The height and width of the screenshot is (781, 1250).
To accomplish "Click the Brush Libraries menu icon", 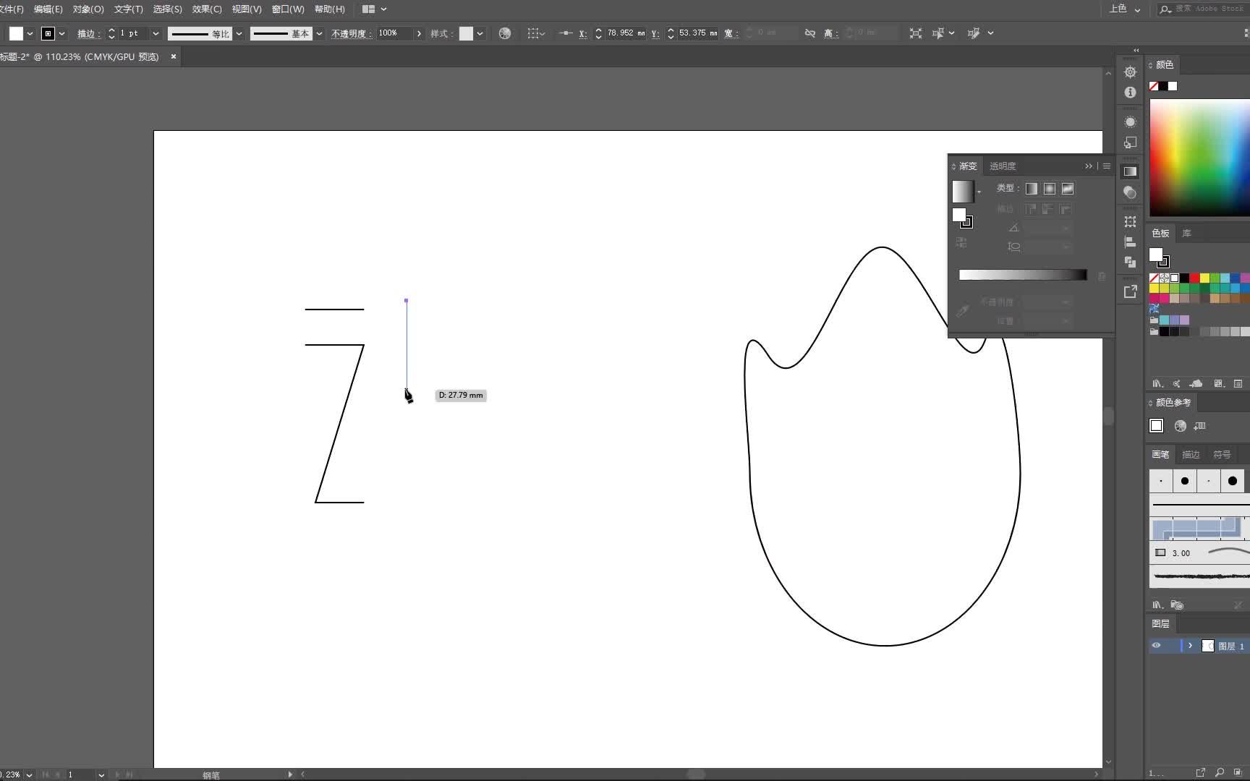I will click(1157, 605).
